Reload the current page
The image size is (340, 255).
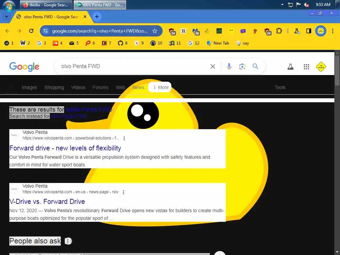31,31
